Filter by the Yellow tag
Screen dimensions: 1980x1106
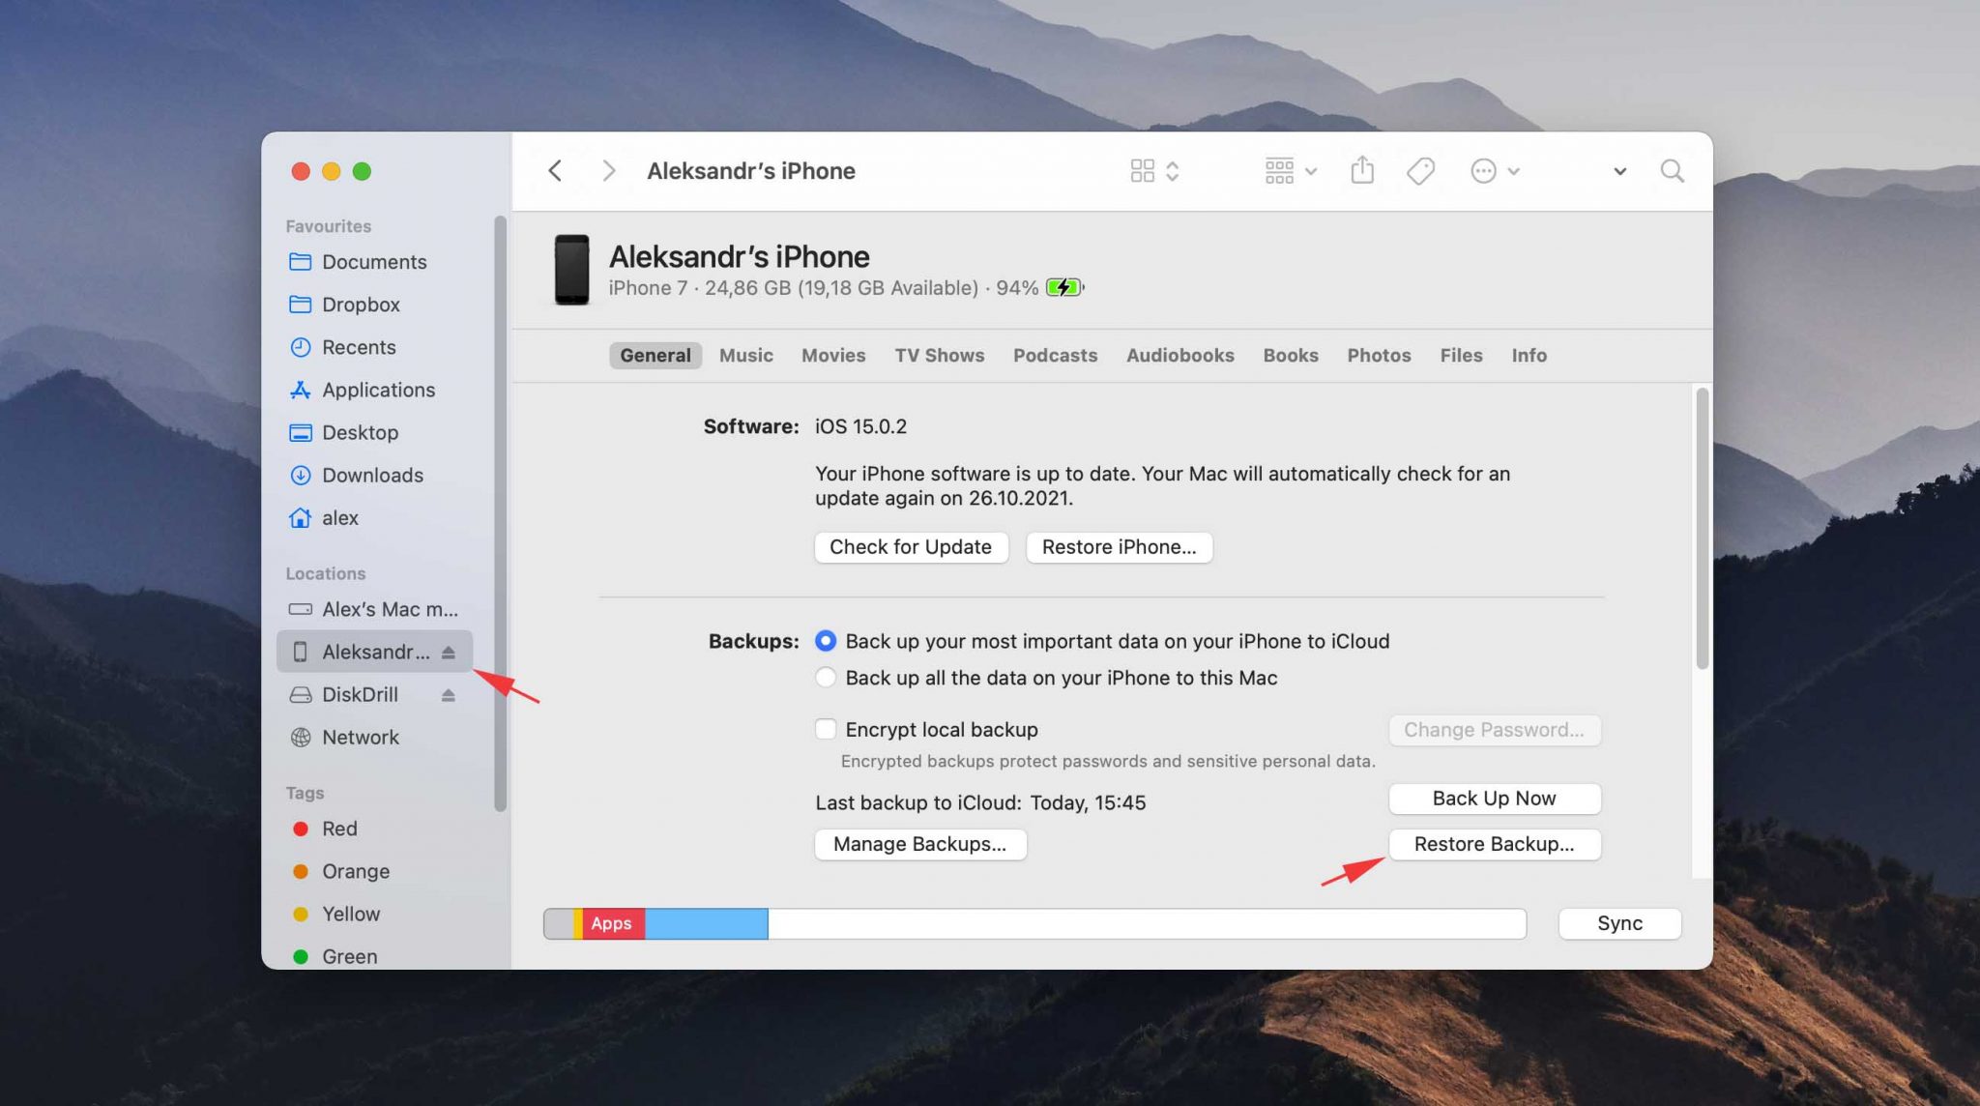click(x=374, y=914)
